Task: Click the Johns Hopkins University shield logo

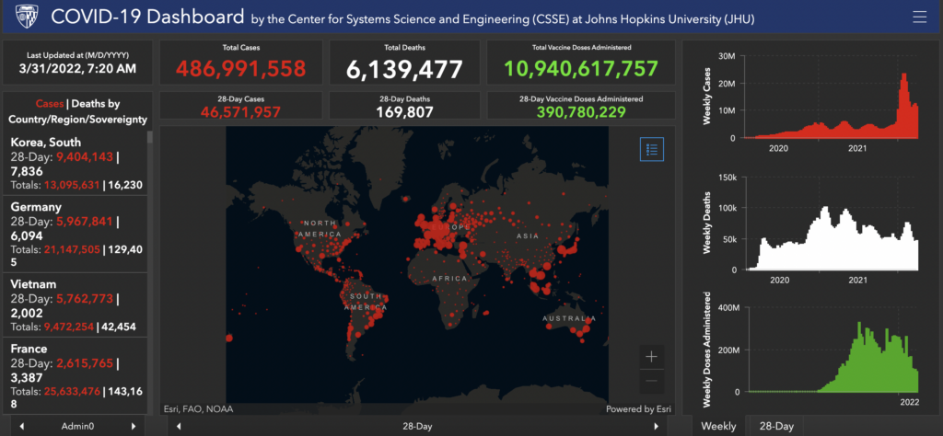Action: tap(21, 17)
